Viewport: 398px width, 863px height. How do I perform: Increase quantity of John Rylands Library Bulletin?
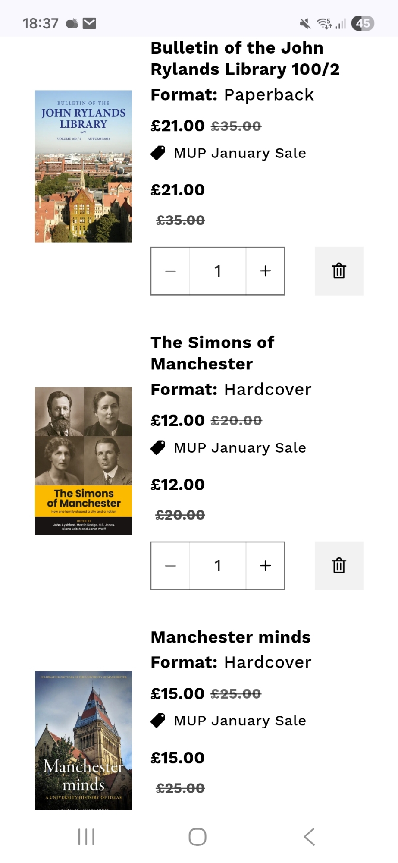265,271
